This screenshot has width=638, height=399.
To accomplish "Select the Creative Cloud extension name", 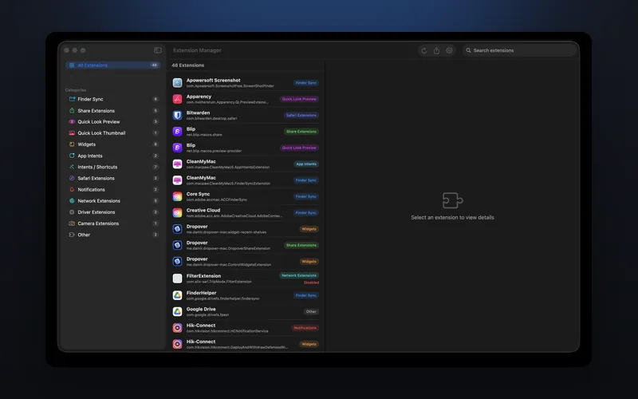I will click(203, 211).
